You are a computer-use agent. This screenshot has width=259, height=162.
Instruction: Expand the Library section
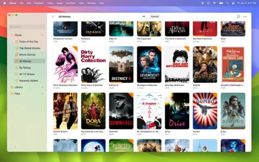(42, 87)
